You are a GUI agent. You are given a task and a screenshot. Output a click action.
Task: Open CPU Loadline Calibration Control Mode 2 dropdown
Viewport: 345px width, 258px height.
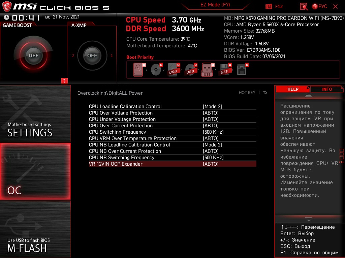point(212,106)
